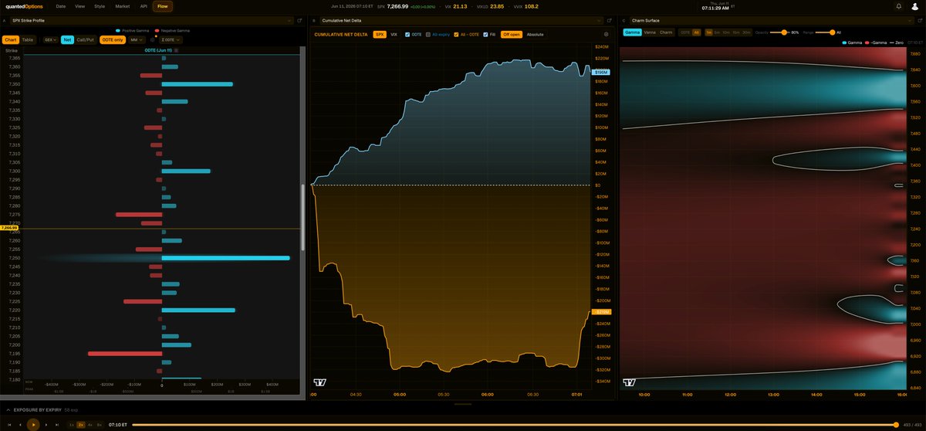926x431 pixels.
Task: Open strike profile settings gear
Action: point(152,39)
